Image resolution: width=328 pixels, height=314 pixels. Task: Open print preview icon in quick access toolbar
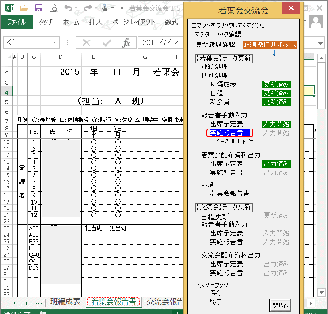point(53,8)
